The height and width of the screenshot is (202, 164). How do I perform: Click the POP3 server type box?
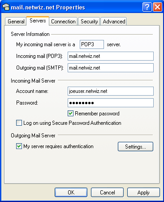[92, 44]
